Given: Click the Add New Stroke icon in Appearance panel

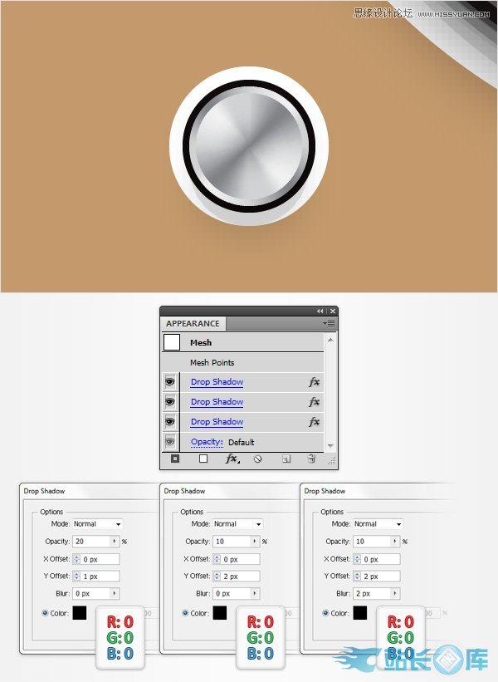Looking at the screenshot, I should [174, 459].
